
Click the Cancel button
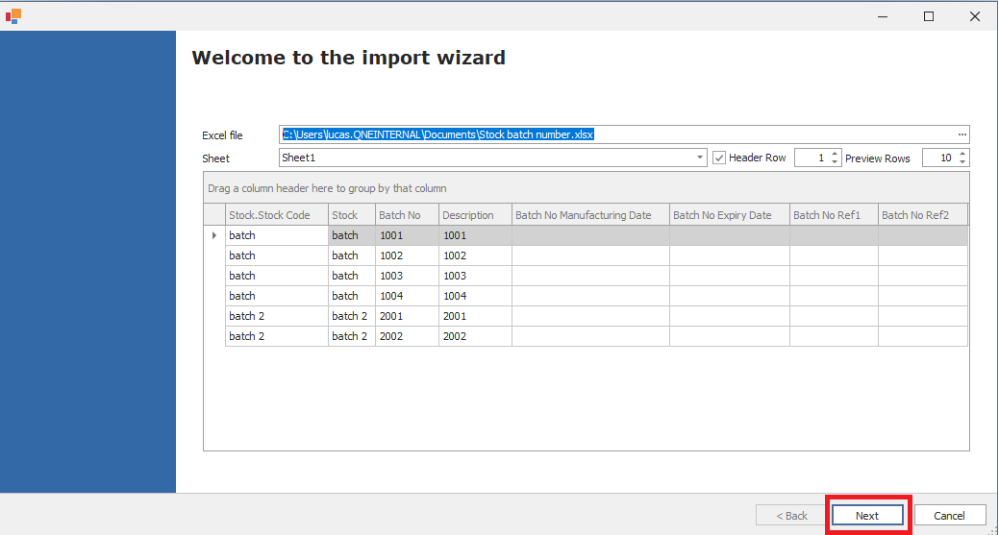(x=949, y=515)
